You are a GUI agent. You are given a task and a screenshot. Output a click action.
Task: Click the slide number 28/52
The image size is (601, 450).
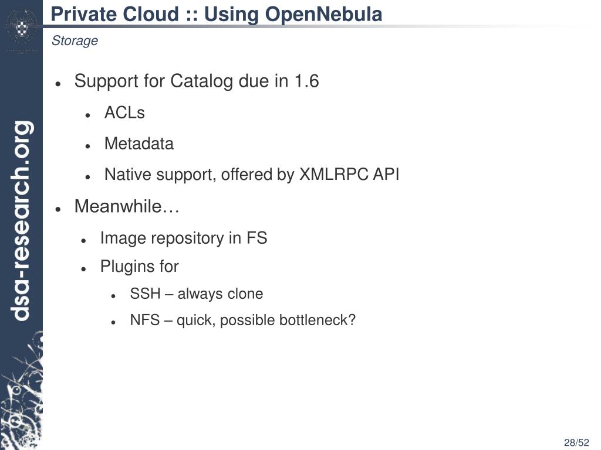click(x=576, y=443)
